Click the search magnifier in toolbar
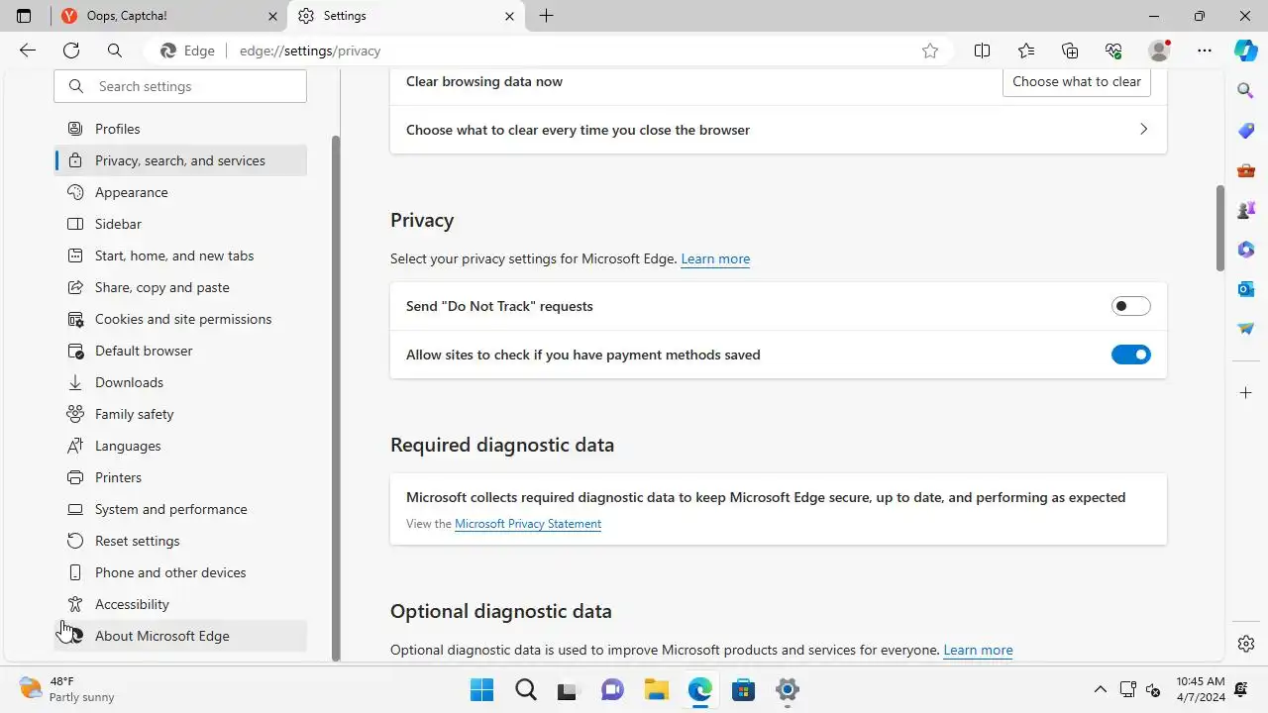The height and width of the screenshot is (713, 1268). 115,51
